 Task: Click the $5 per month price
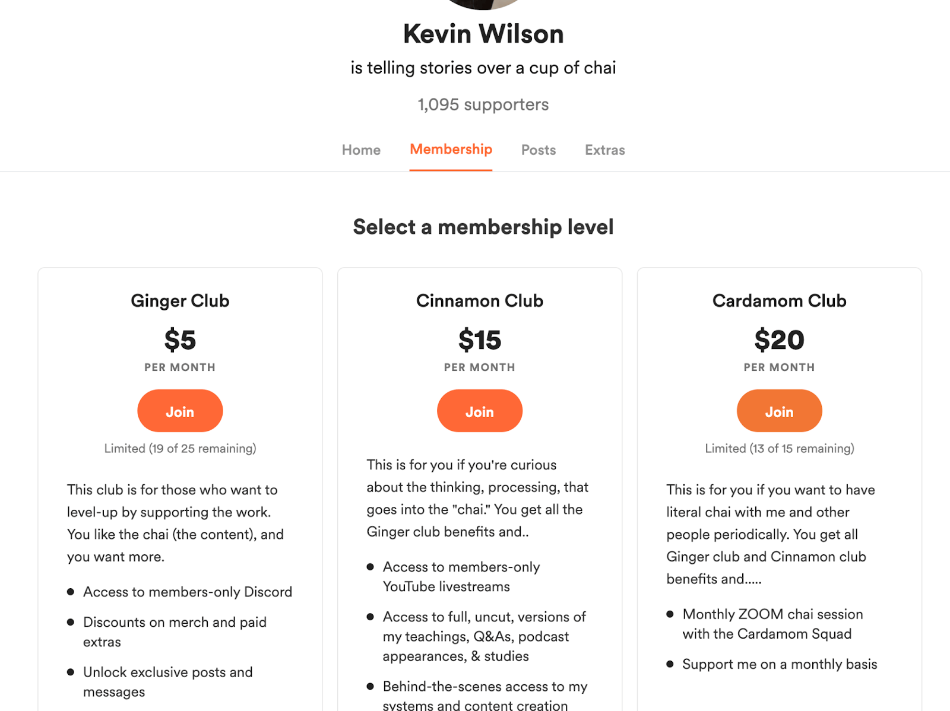pos(180,341)
